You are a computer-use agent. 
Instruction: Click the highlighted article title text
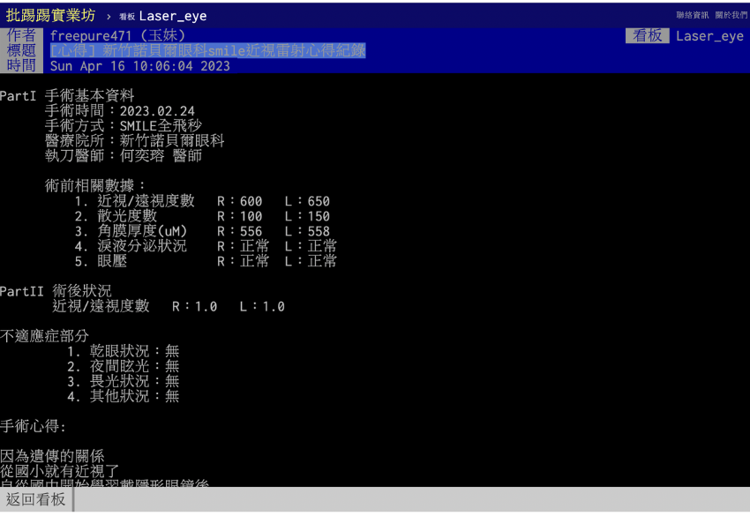pos(207,51)
